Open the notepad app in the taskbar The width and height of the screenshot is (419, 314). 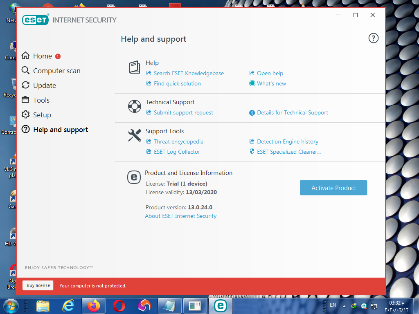coord(170,306)
